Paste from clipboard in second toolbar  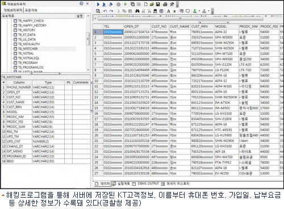tap(130, 11)
